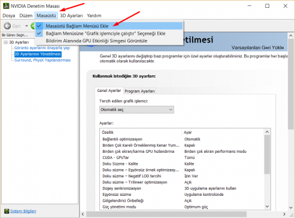The height and width of the screenshot is (218, 295).
Task: Click main panel scroll down arrow
Action: [291, 207]
